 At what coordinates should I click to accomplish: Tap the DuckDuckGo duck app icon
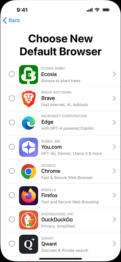[x=29, y=220]
